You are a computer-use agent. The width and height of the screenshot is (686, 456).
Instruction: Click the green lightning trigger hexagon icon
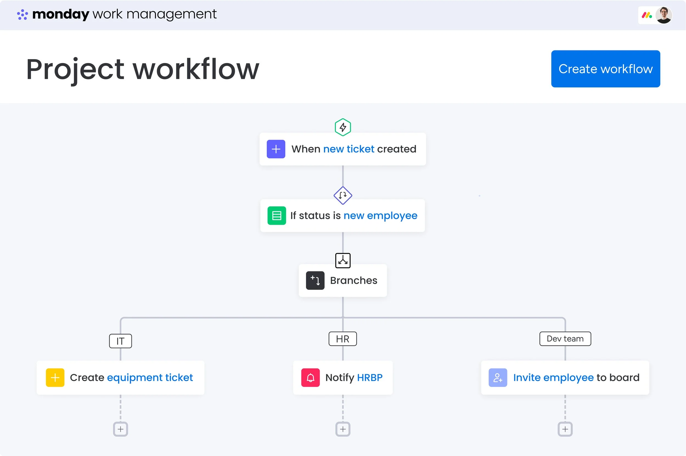(x=343, y=127)
